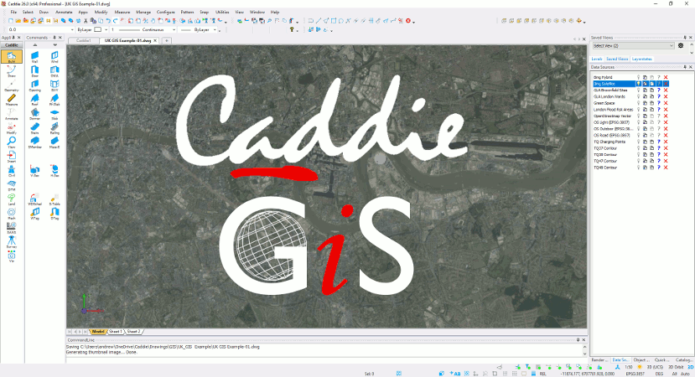Open the Insert application

(12, 157)
